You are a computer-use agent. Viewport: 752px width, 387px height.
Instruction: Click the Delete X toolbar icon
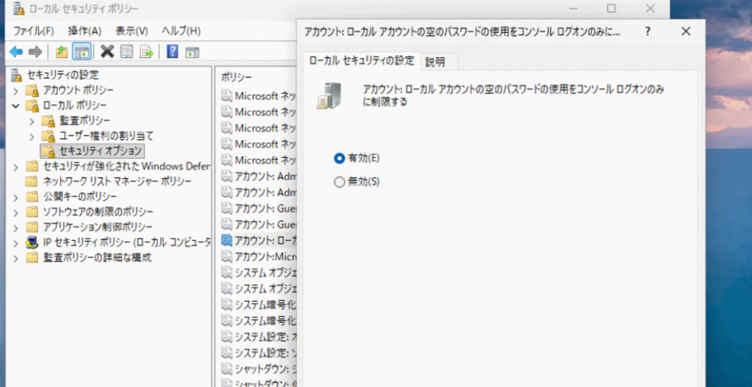(x=107, y=51)
